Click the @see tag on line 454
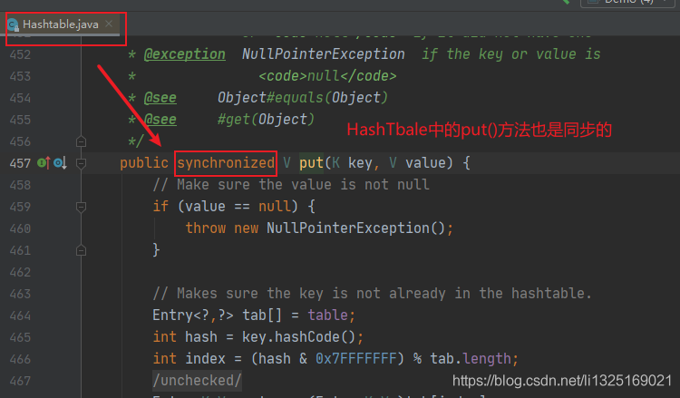The width and height of the screenshot is (680, 398). tap(160, 98)
